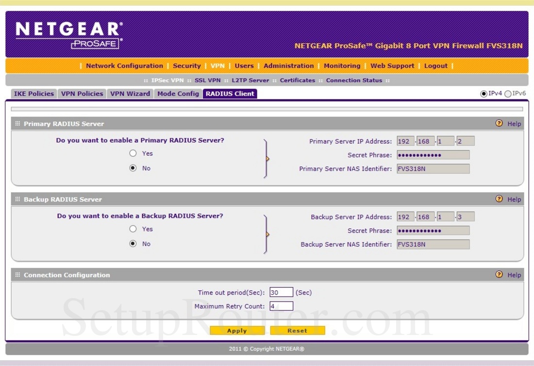This screenshot has width=534, height=366.
Task: Click the Backup Server Secret Phrase field
Action: coord(433,231)
